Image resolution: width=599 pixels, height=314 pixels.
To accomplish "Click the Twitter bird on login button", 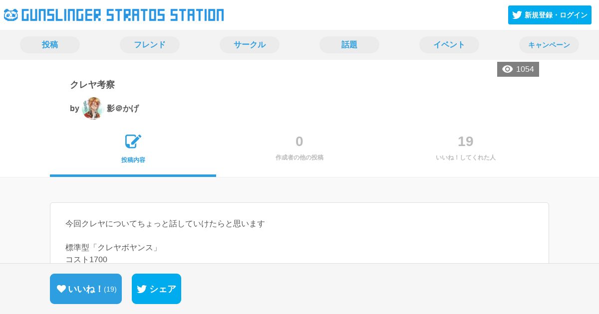I will pyautogui.click(x=517, y=15).
